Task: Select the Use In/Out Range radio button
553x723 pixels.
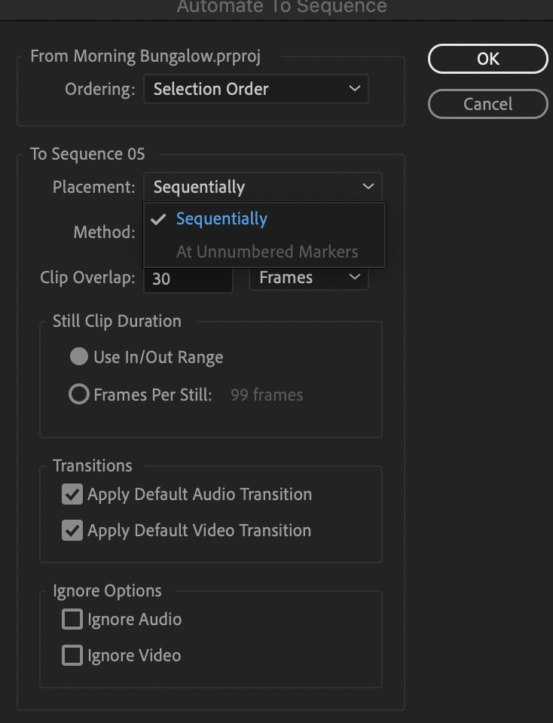Action: 78,356
